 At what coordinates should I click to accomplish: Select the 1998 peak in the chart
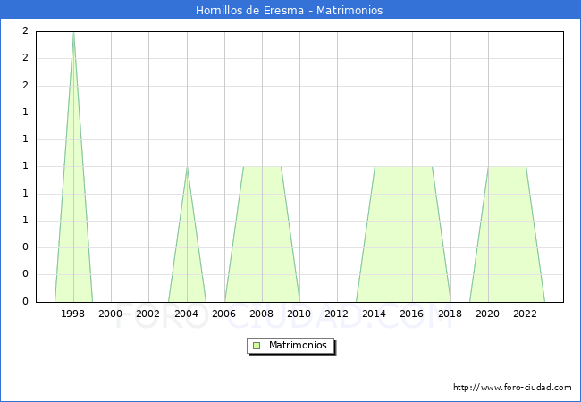click(73, 33)
